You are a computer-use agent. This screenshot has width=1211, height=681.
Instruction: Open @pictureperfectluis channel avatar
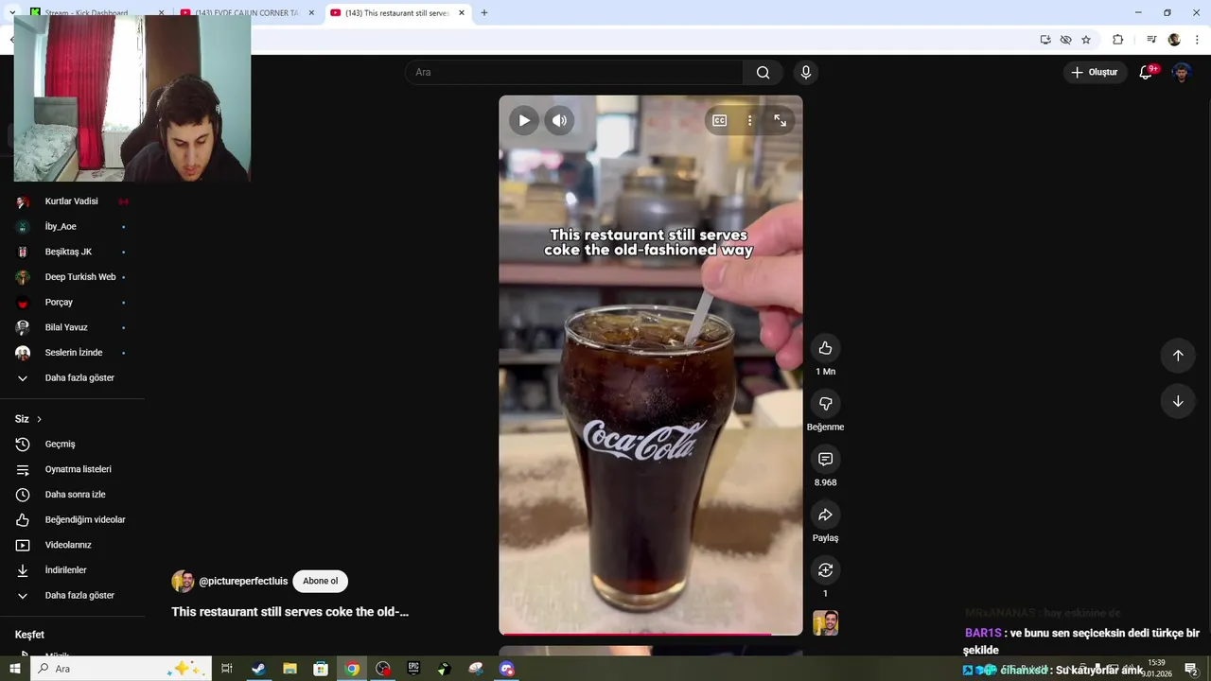click(183, 581)
